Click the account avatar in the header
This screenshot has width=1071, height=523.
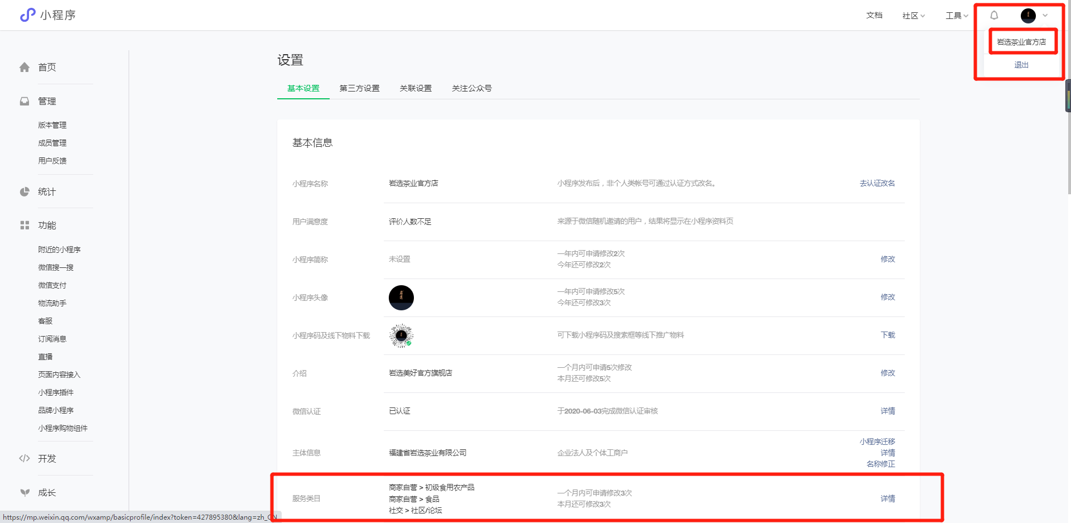[1028, 16]
